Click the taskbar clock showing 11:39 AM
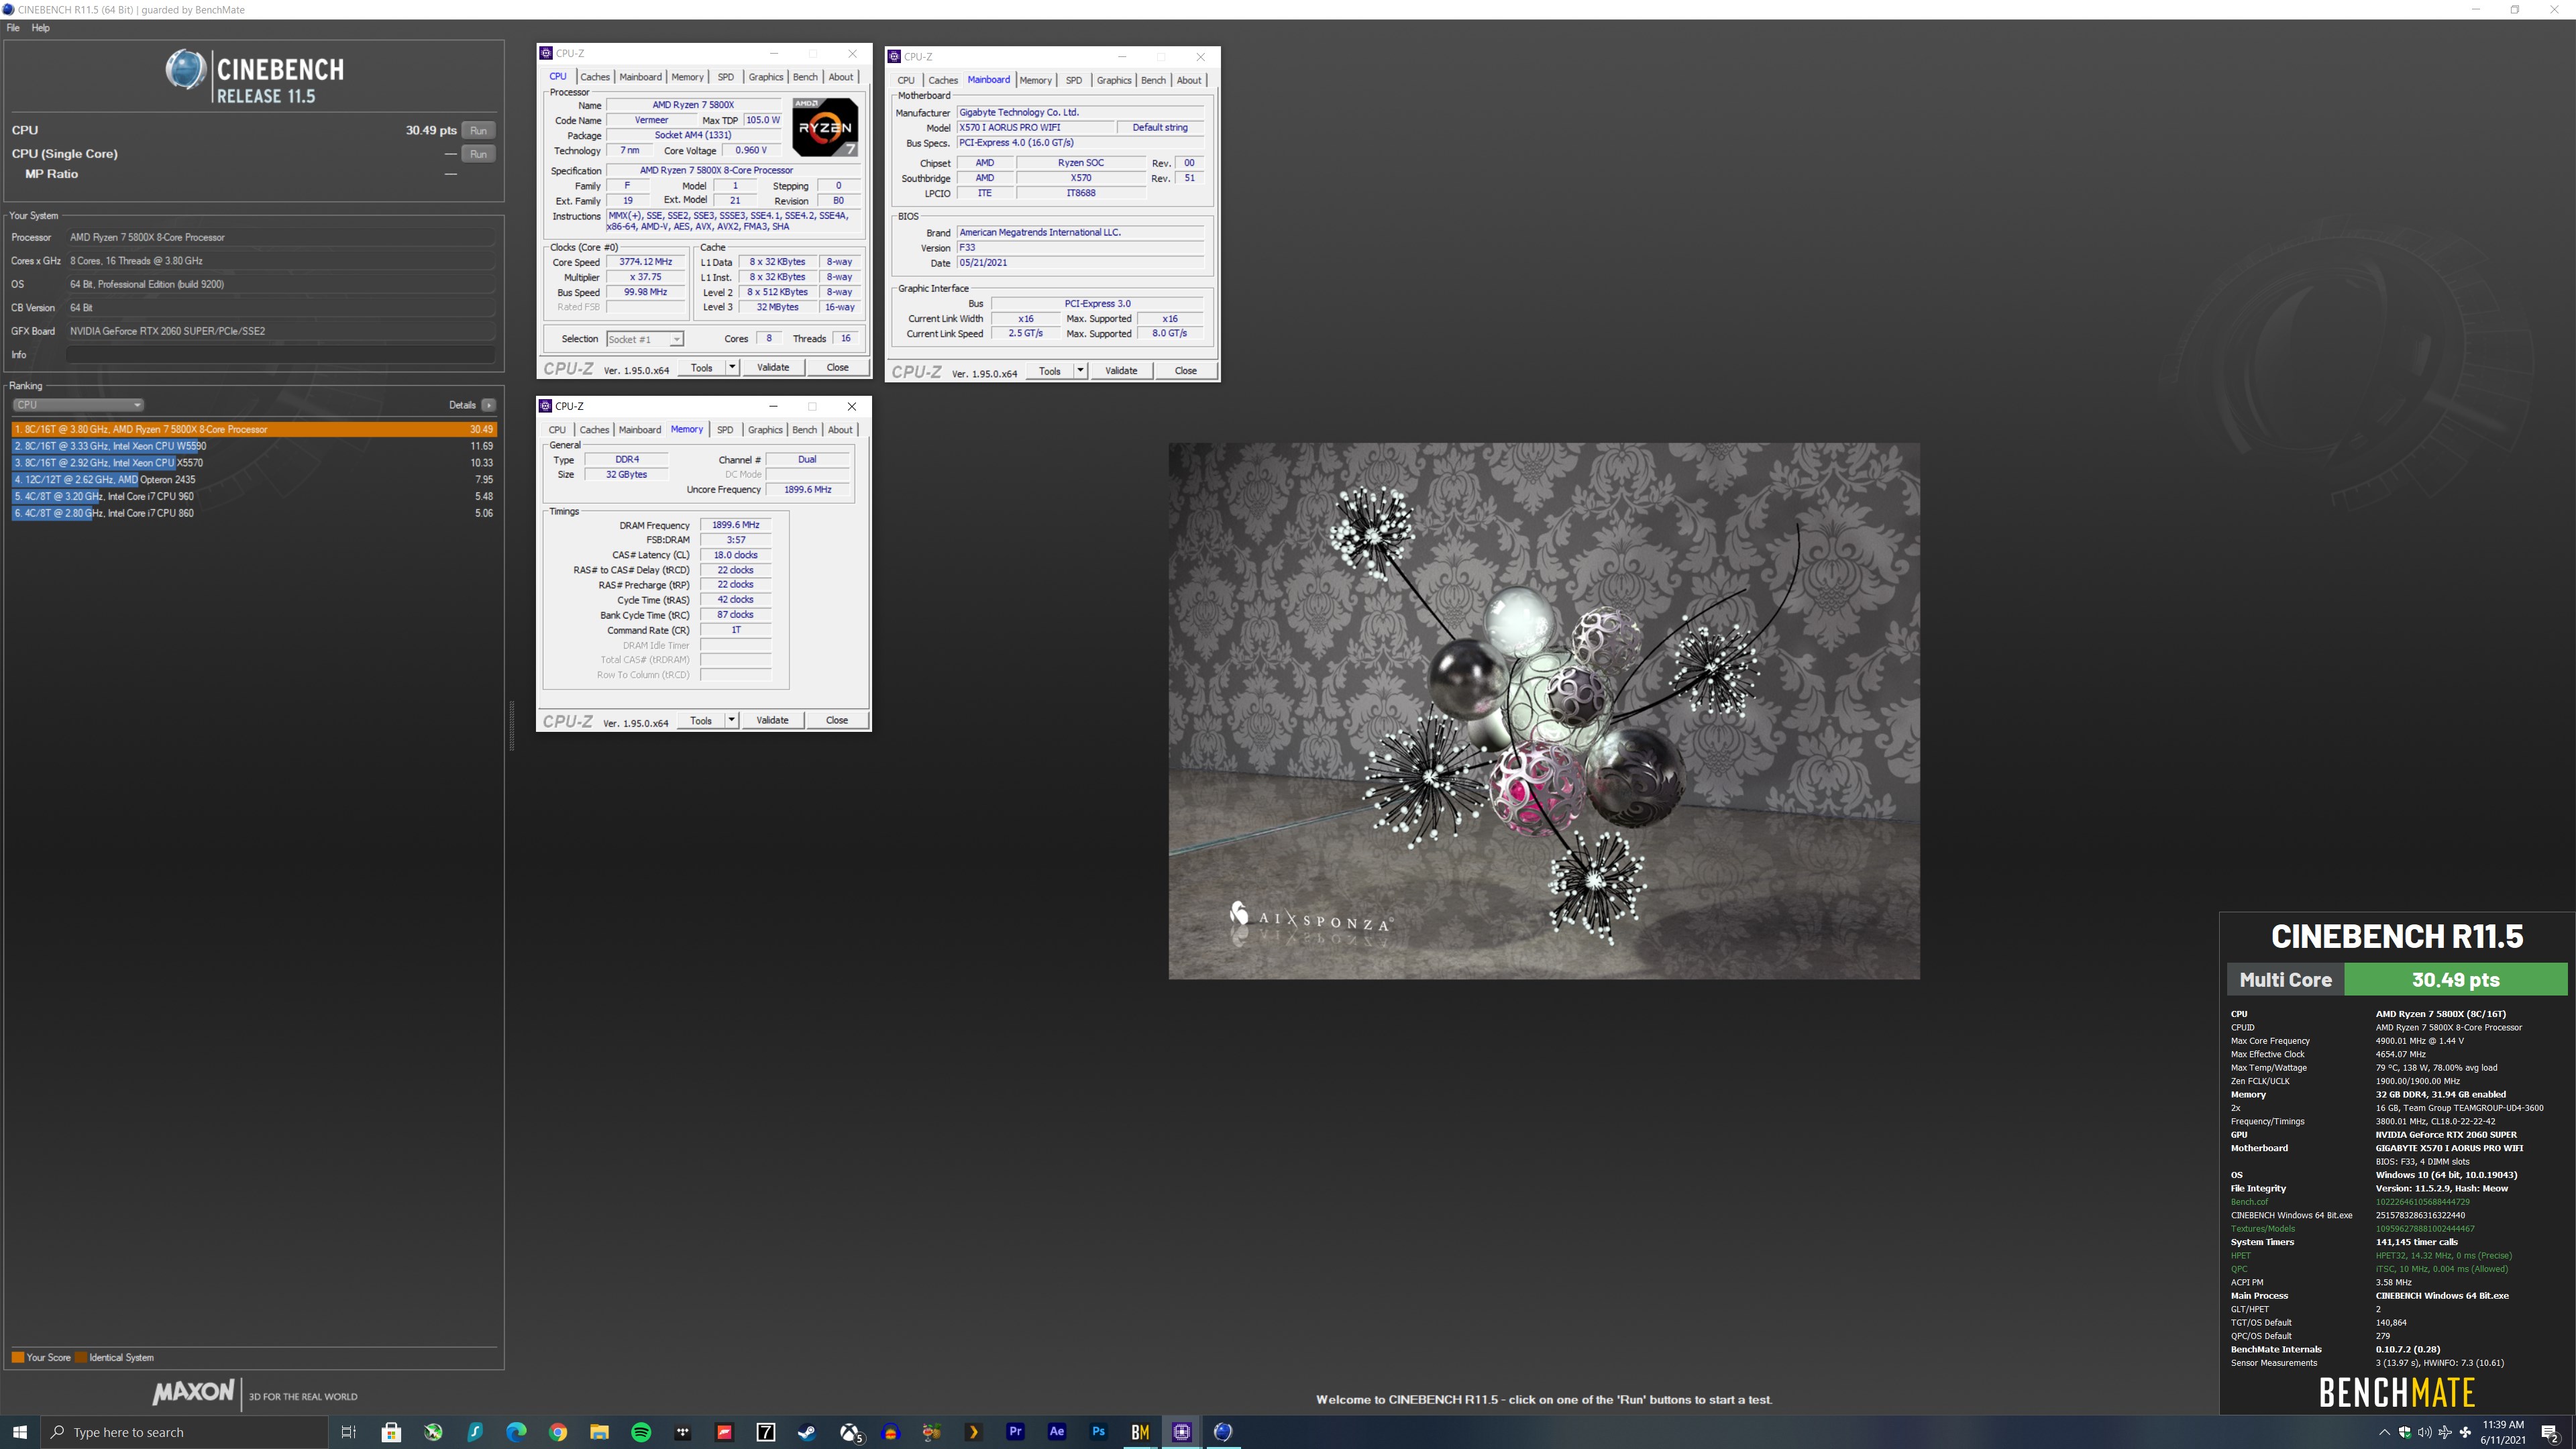Screen dimensions: 2576x1449 (x=2503, y=1432)
